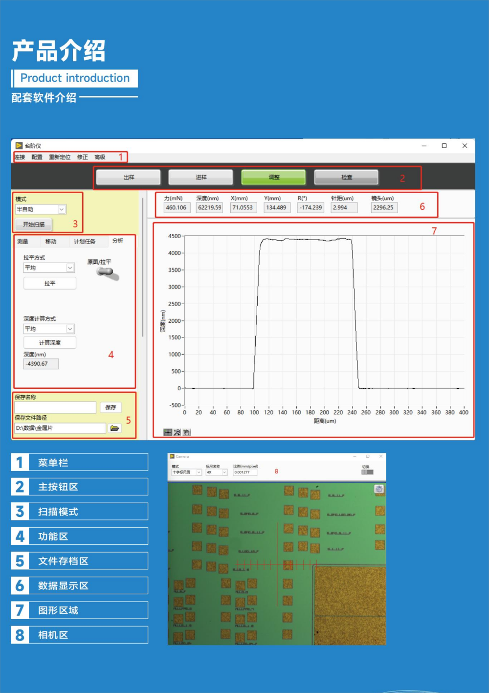Image resolution: width=489 pixels, height=693 pixels.
Task: Click the 力(mN) value 460.106
Action: [176, 208]
